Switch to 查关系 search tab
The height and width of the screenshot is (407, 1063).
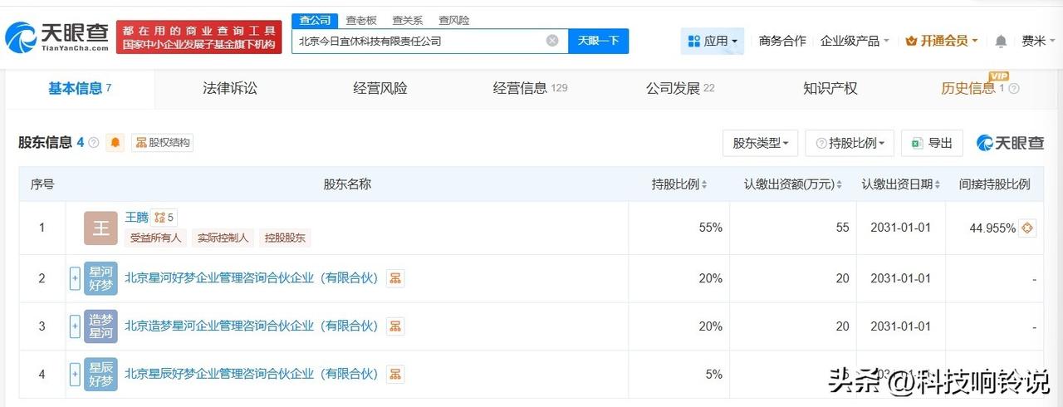coord(407,20)
